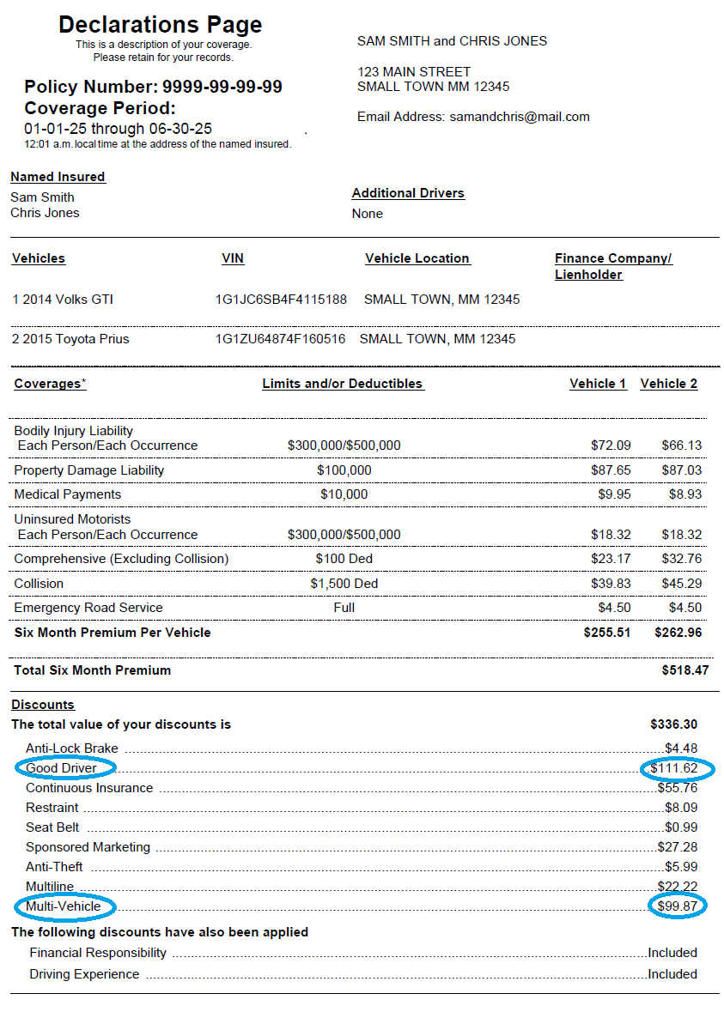Viewport: 724px width, 1012px height.
Task: Click the Vehicle 1 column header
Action: 598,384
